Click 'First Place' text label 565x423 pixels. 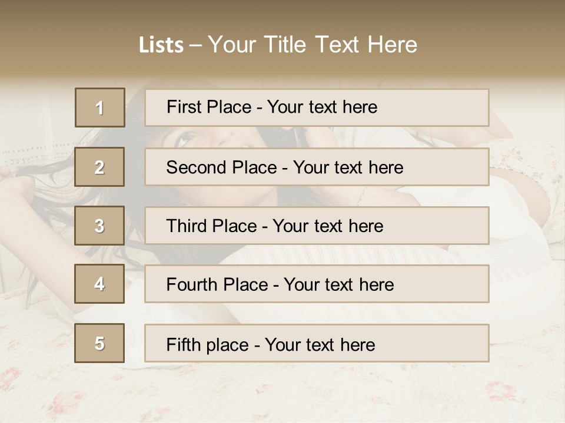click(x=209, y=107)
